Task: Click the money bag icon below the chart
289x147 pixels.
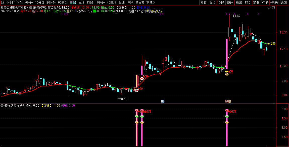Action: [x=227, y=73]
